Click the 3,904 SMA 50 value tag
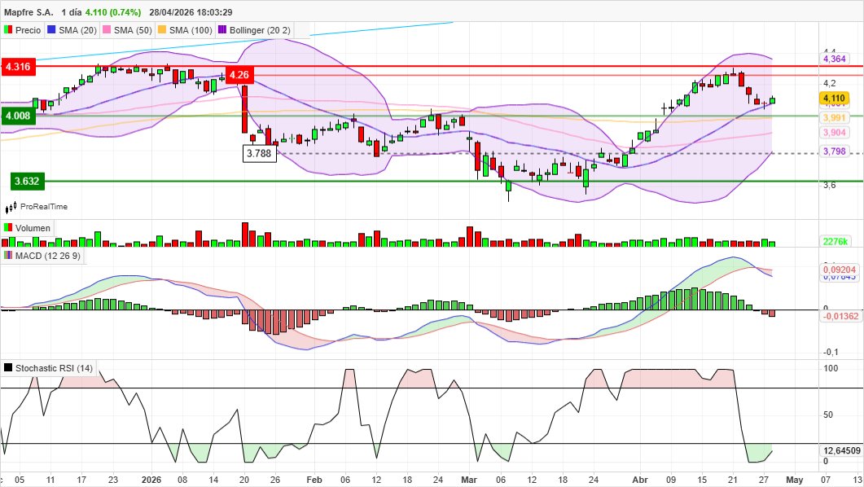 click(x=834, y=133)
